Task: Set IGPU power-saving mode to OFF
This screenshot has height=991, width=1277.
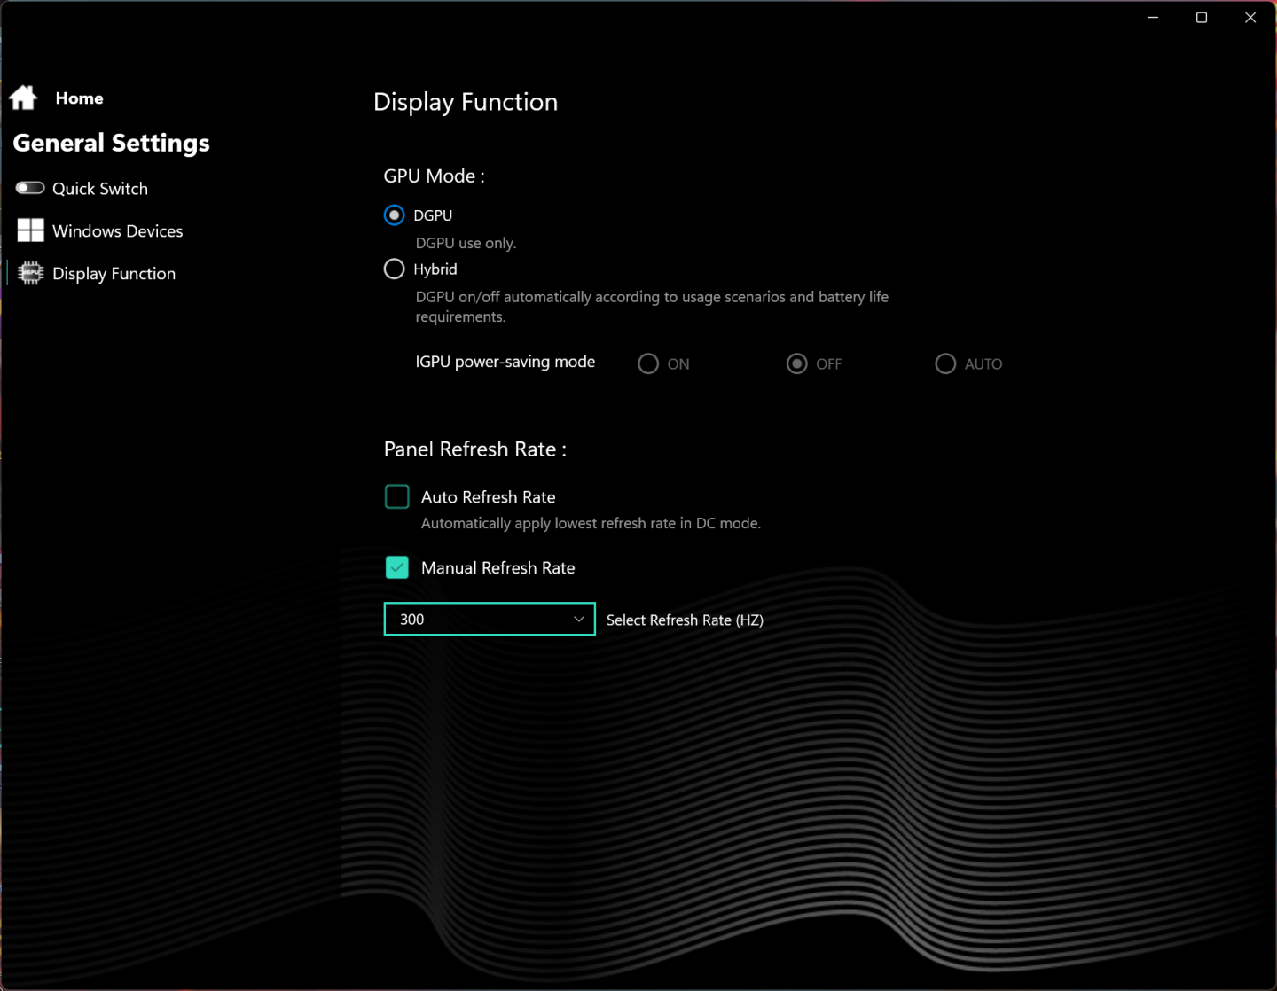Action: click(797, 363)
